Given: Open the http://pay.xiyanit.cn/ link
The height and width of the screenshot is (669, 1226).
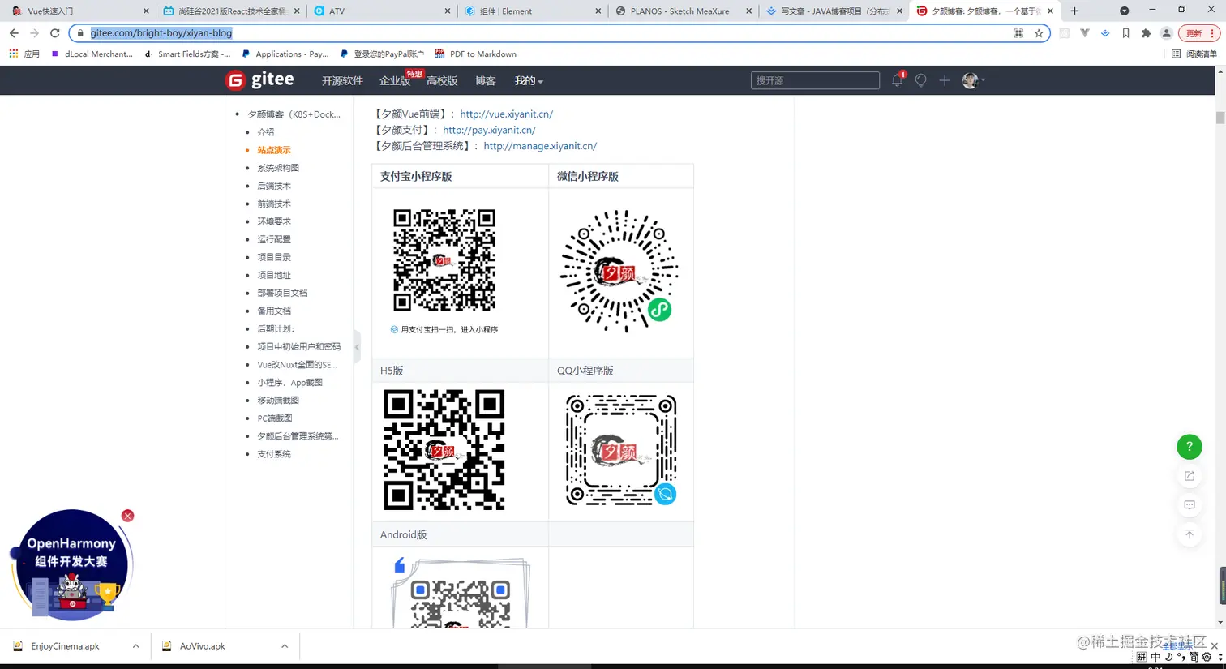Looking at the screenshot, I should pos(489,130).
